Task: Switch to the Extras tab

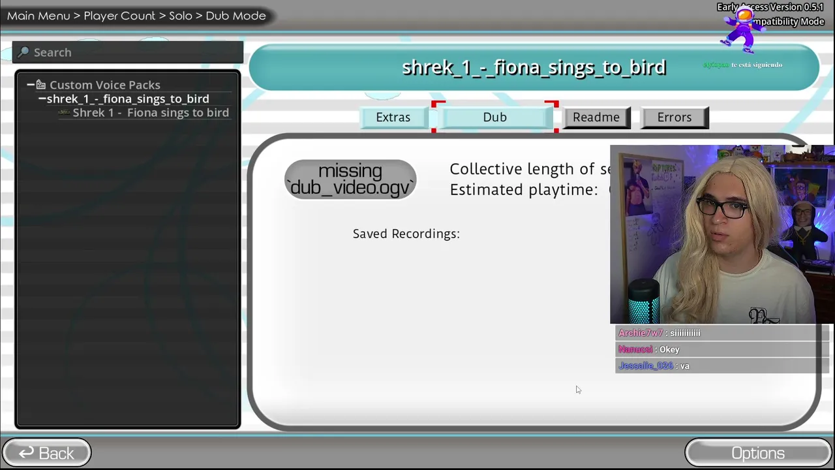Action: (x=393, y=117)
